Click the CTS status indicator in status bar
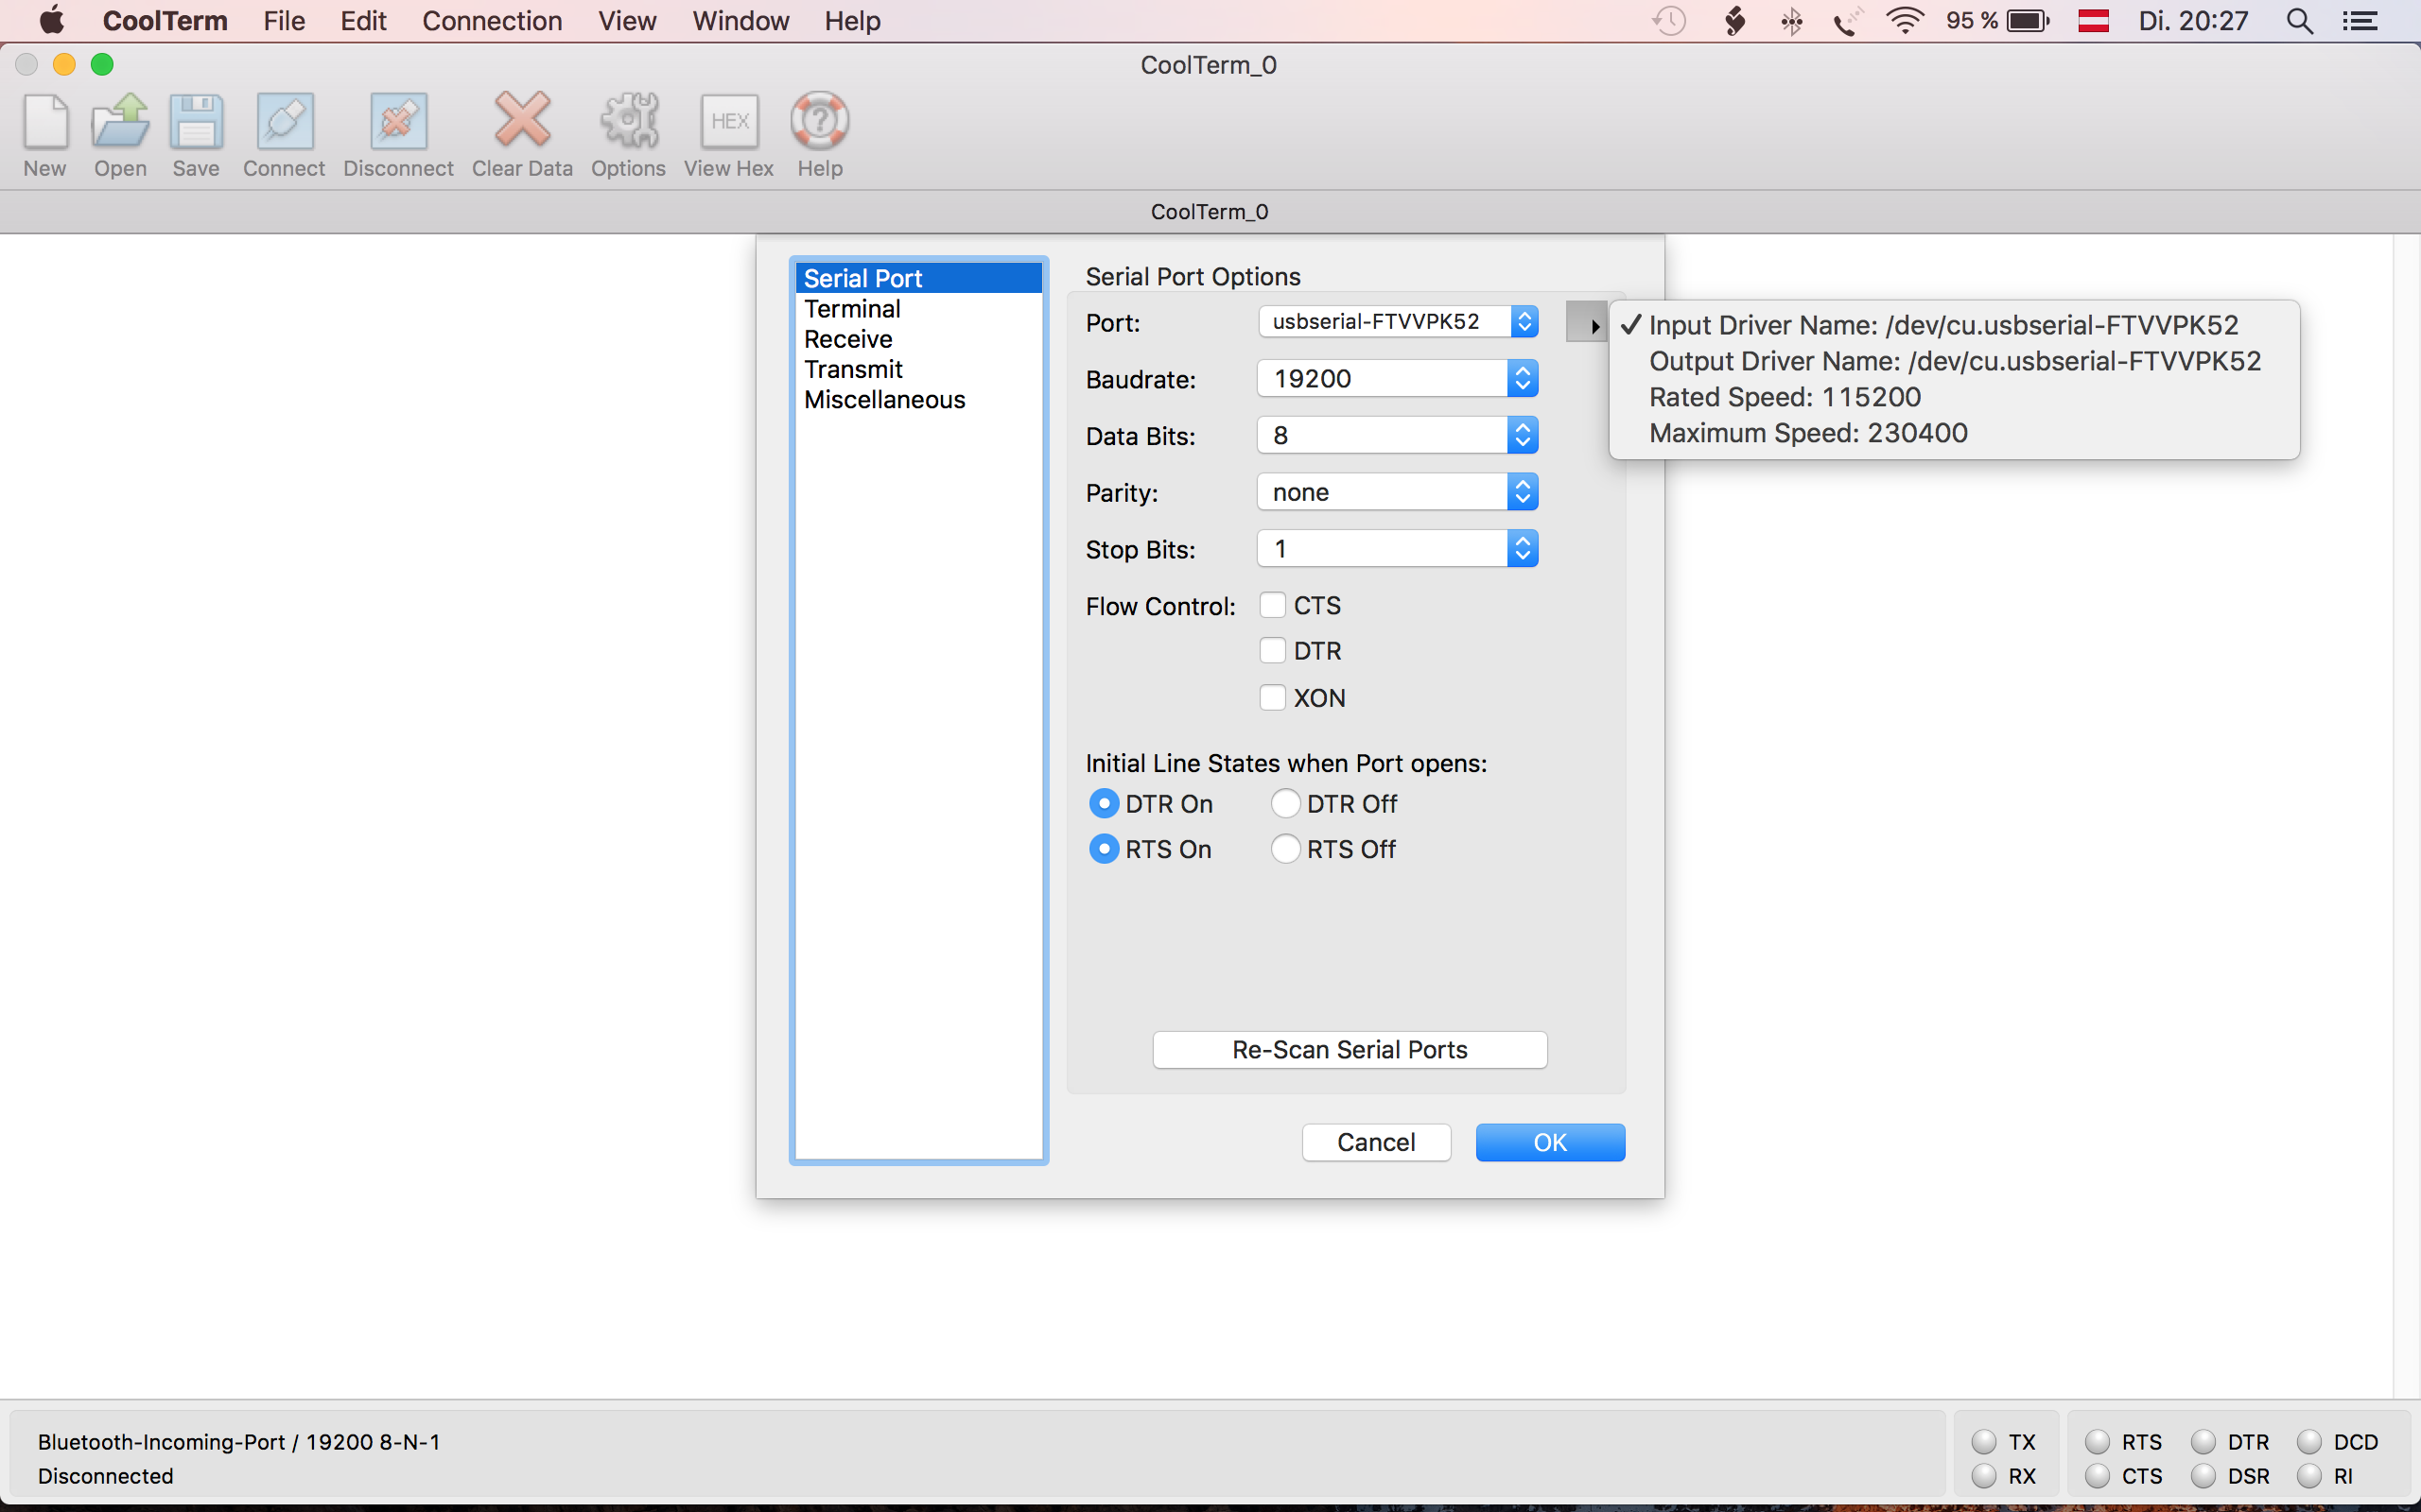 point(2098,1476)
